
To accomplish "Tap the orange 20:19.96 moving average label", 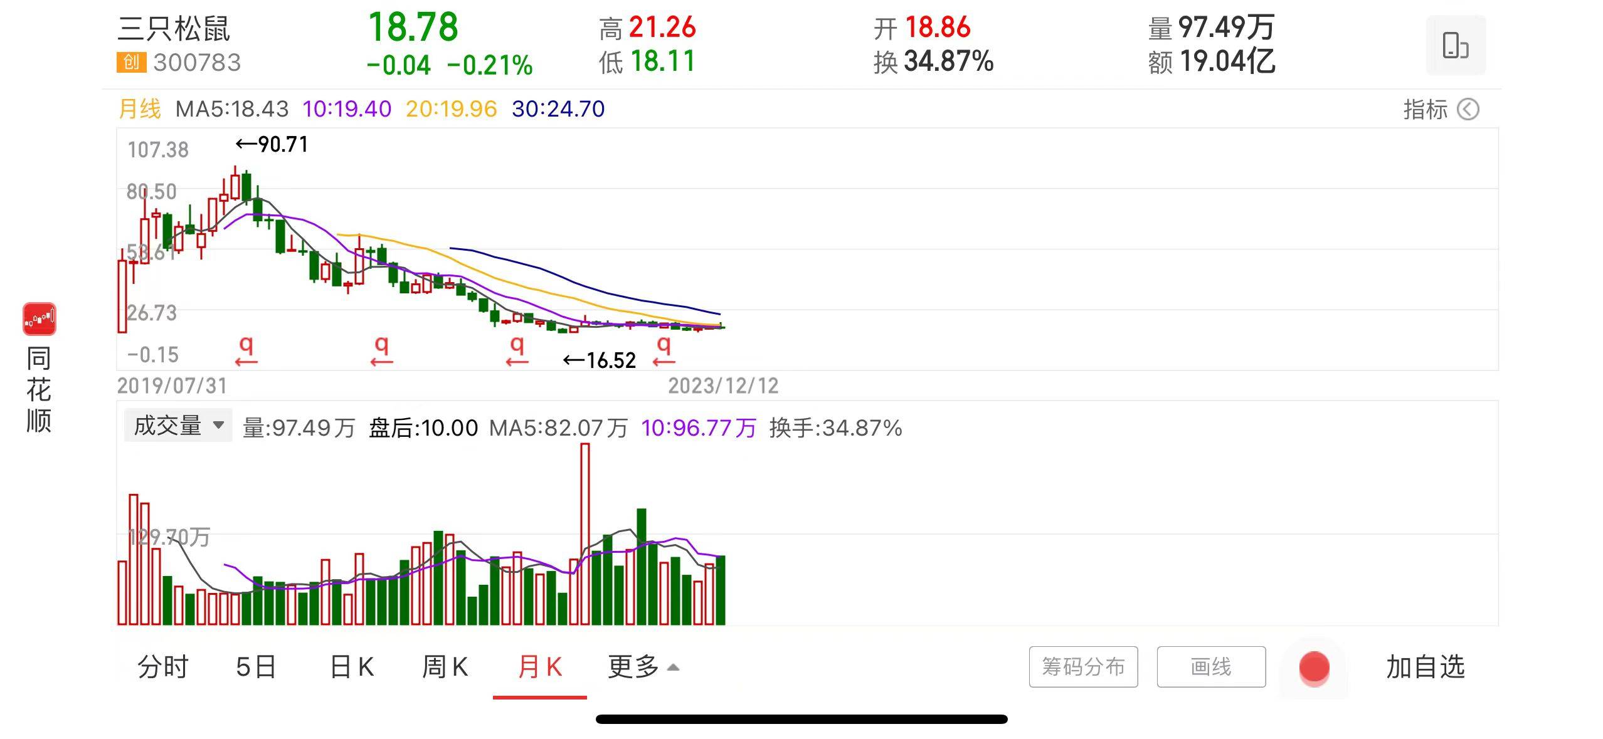I will pos(452,109).
